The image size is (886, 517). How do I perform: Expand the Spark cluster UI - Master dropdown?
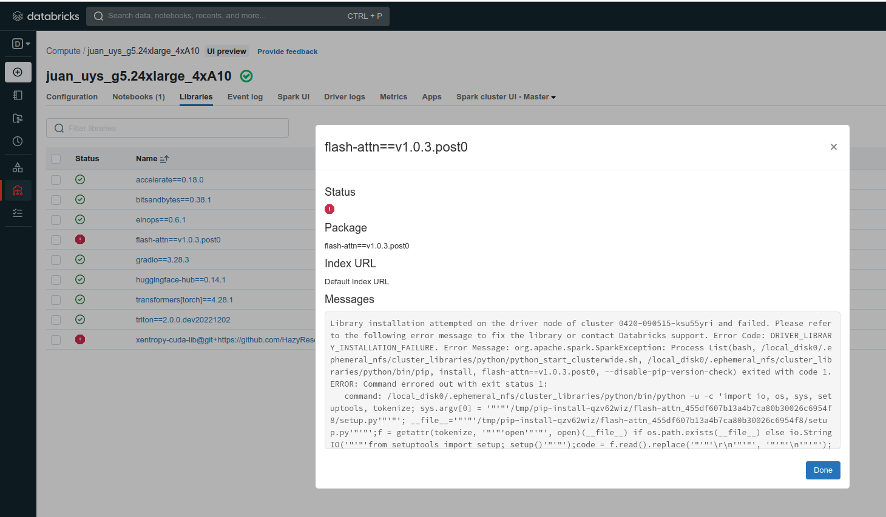(506, 96)
